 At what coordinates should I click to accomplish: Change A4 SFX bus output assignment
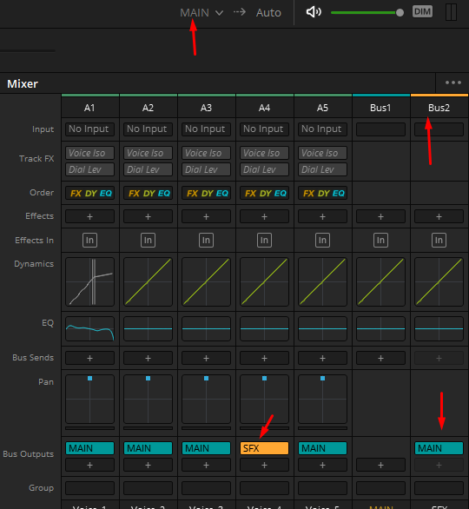point(264,448)
